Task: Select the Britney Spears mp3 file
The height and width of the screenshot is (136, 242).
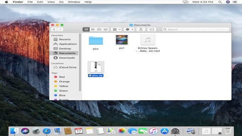Action: click(x=148, y=40)
